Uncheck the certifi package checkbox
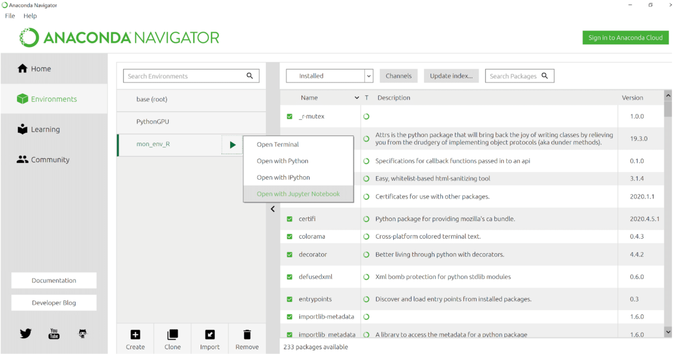The width and height of the screenshot is (674, 354). tap(289, 218)
